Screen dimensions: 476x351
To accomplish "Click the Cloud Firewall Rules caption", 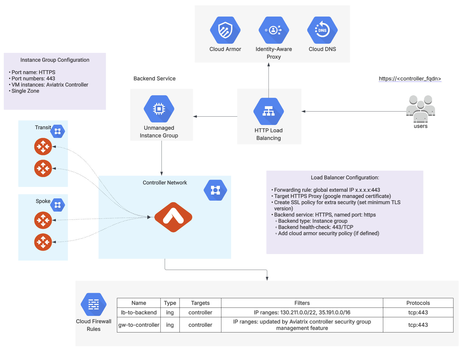I will (x=93, y=325).
